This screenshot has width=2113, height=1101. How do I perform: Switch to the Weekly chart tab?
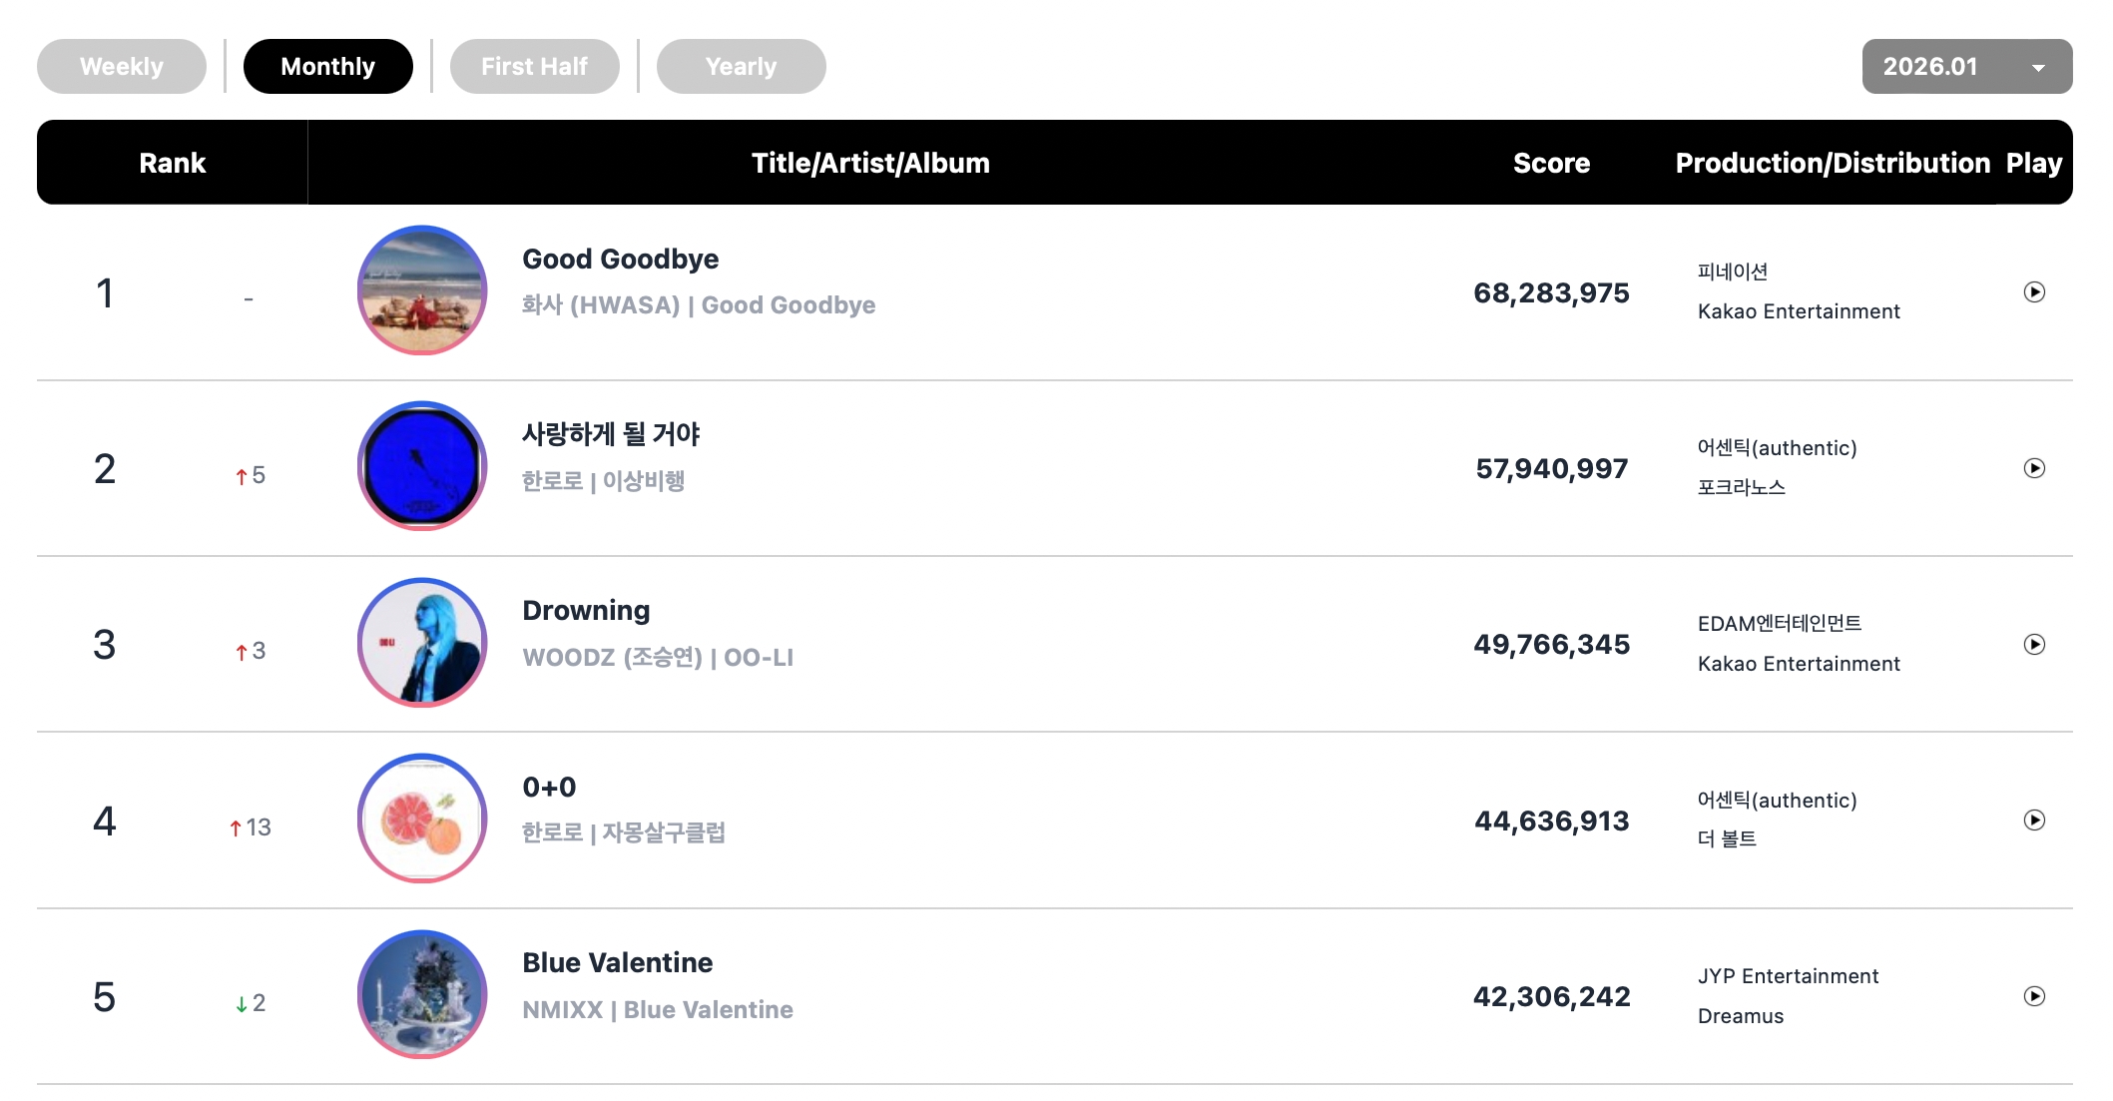click(x=122, y=67)
